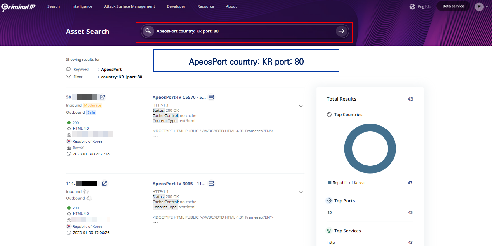Open the user account dropdown
The width and height of the screenshot is (492, 251).
pos(481,6)
